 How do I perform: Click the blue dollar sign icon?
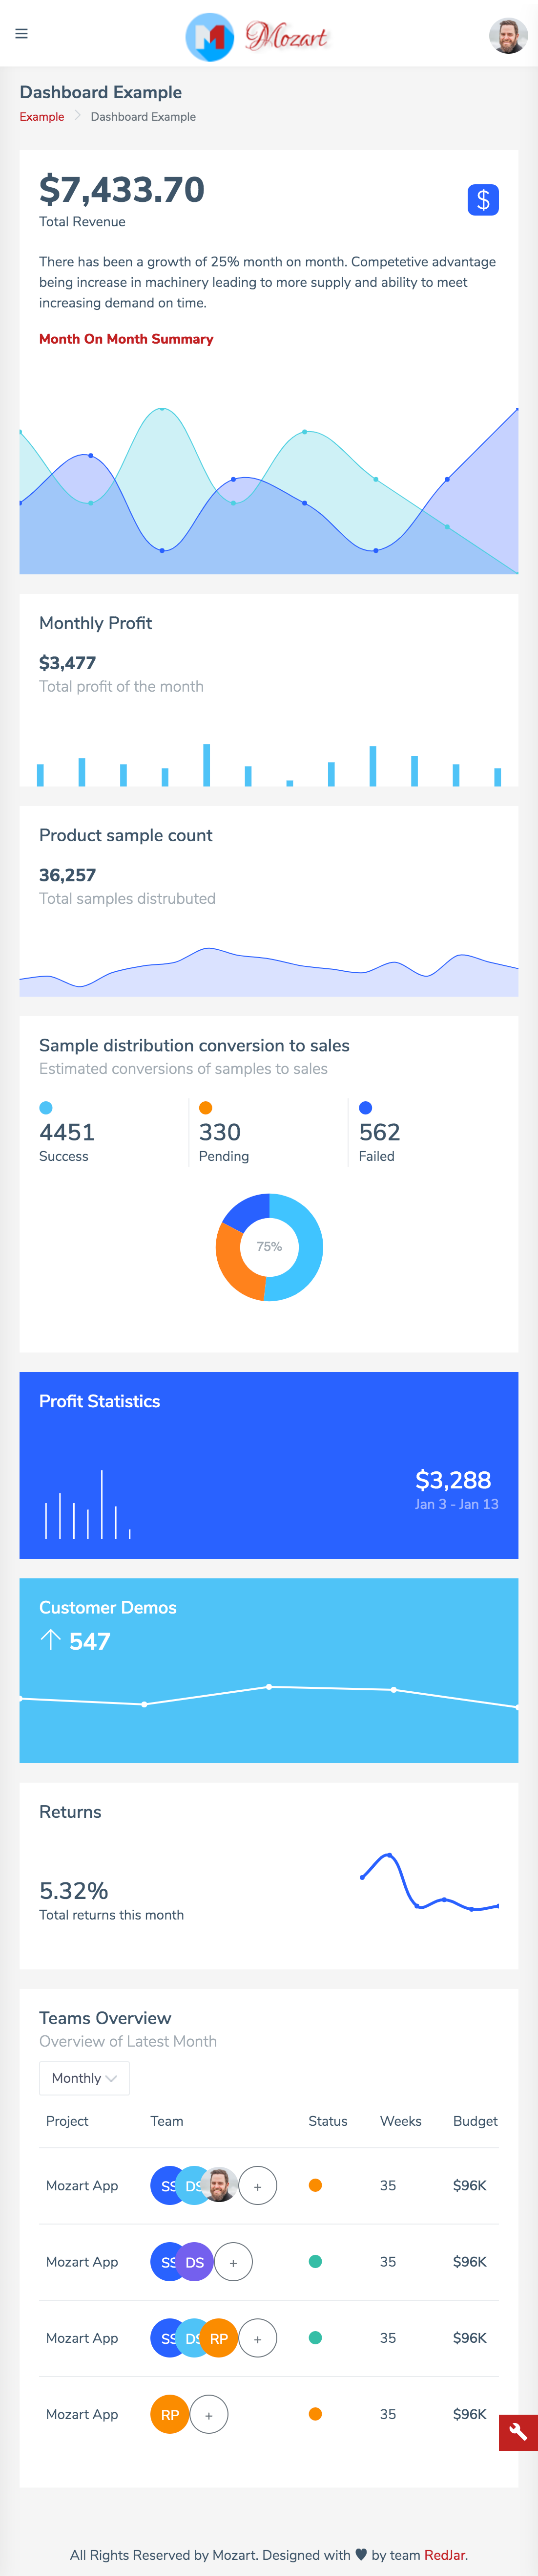[x=482, y=200]
